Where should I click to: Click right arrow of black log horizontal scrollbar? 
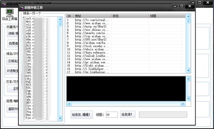click(183, 104)
